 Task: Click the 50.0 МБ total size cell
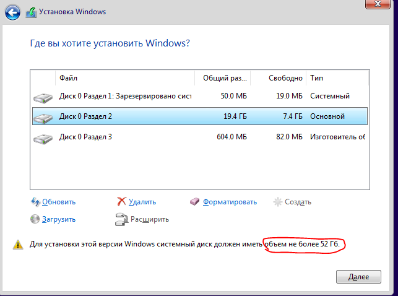234,96
